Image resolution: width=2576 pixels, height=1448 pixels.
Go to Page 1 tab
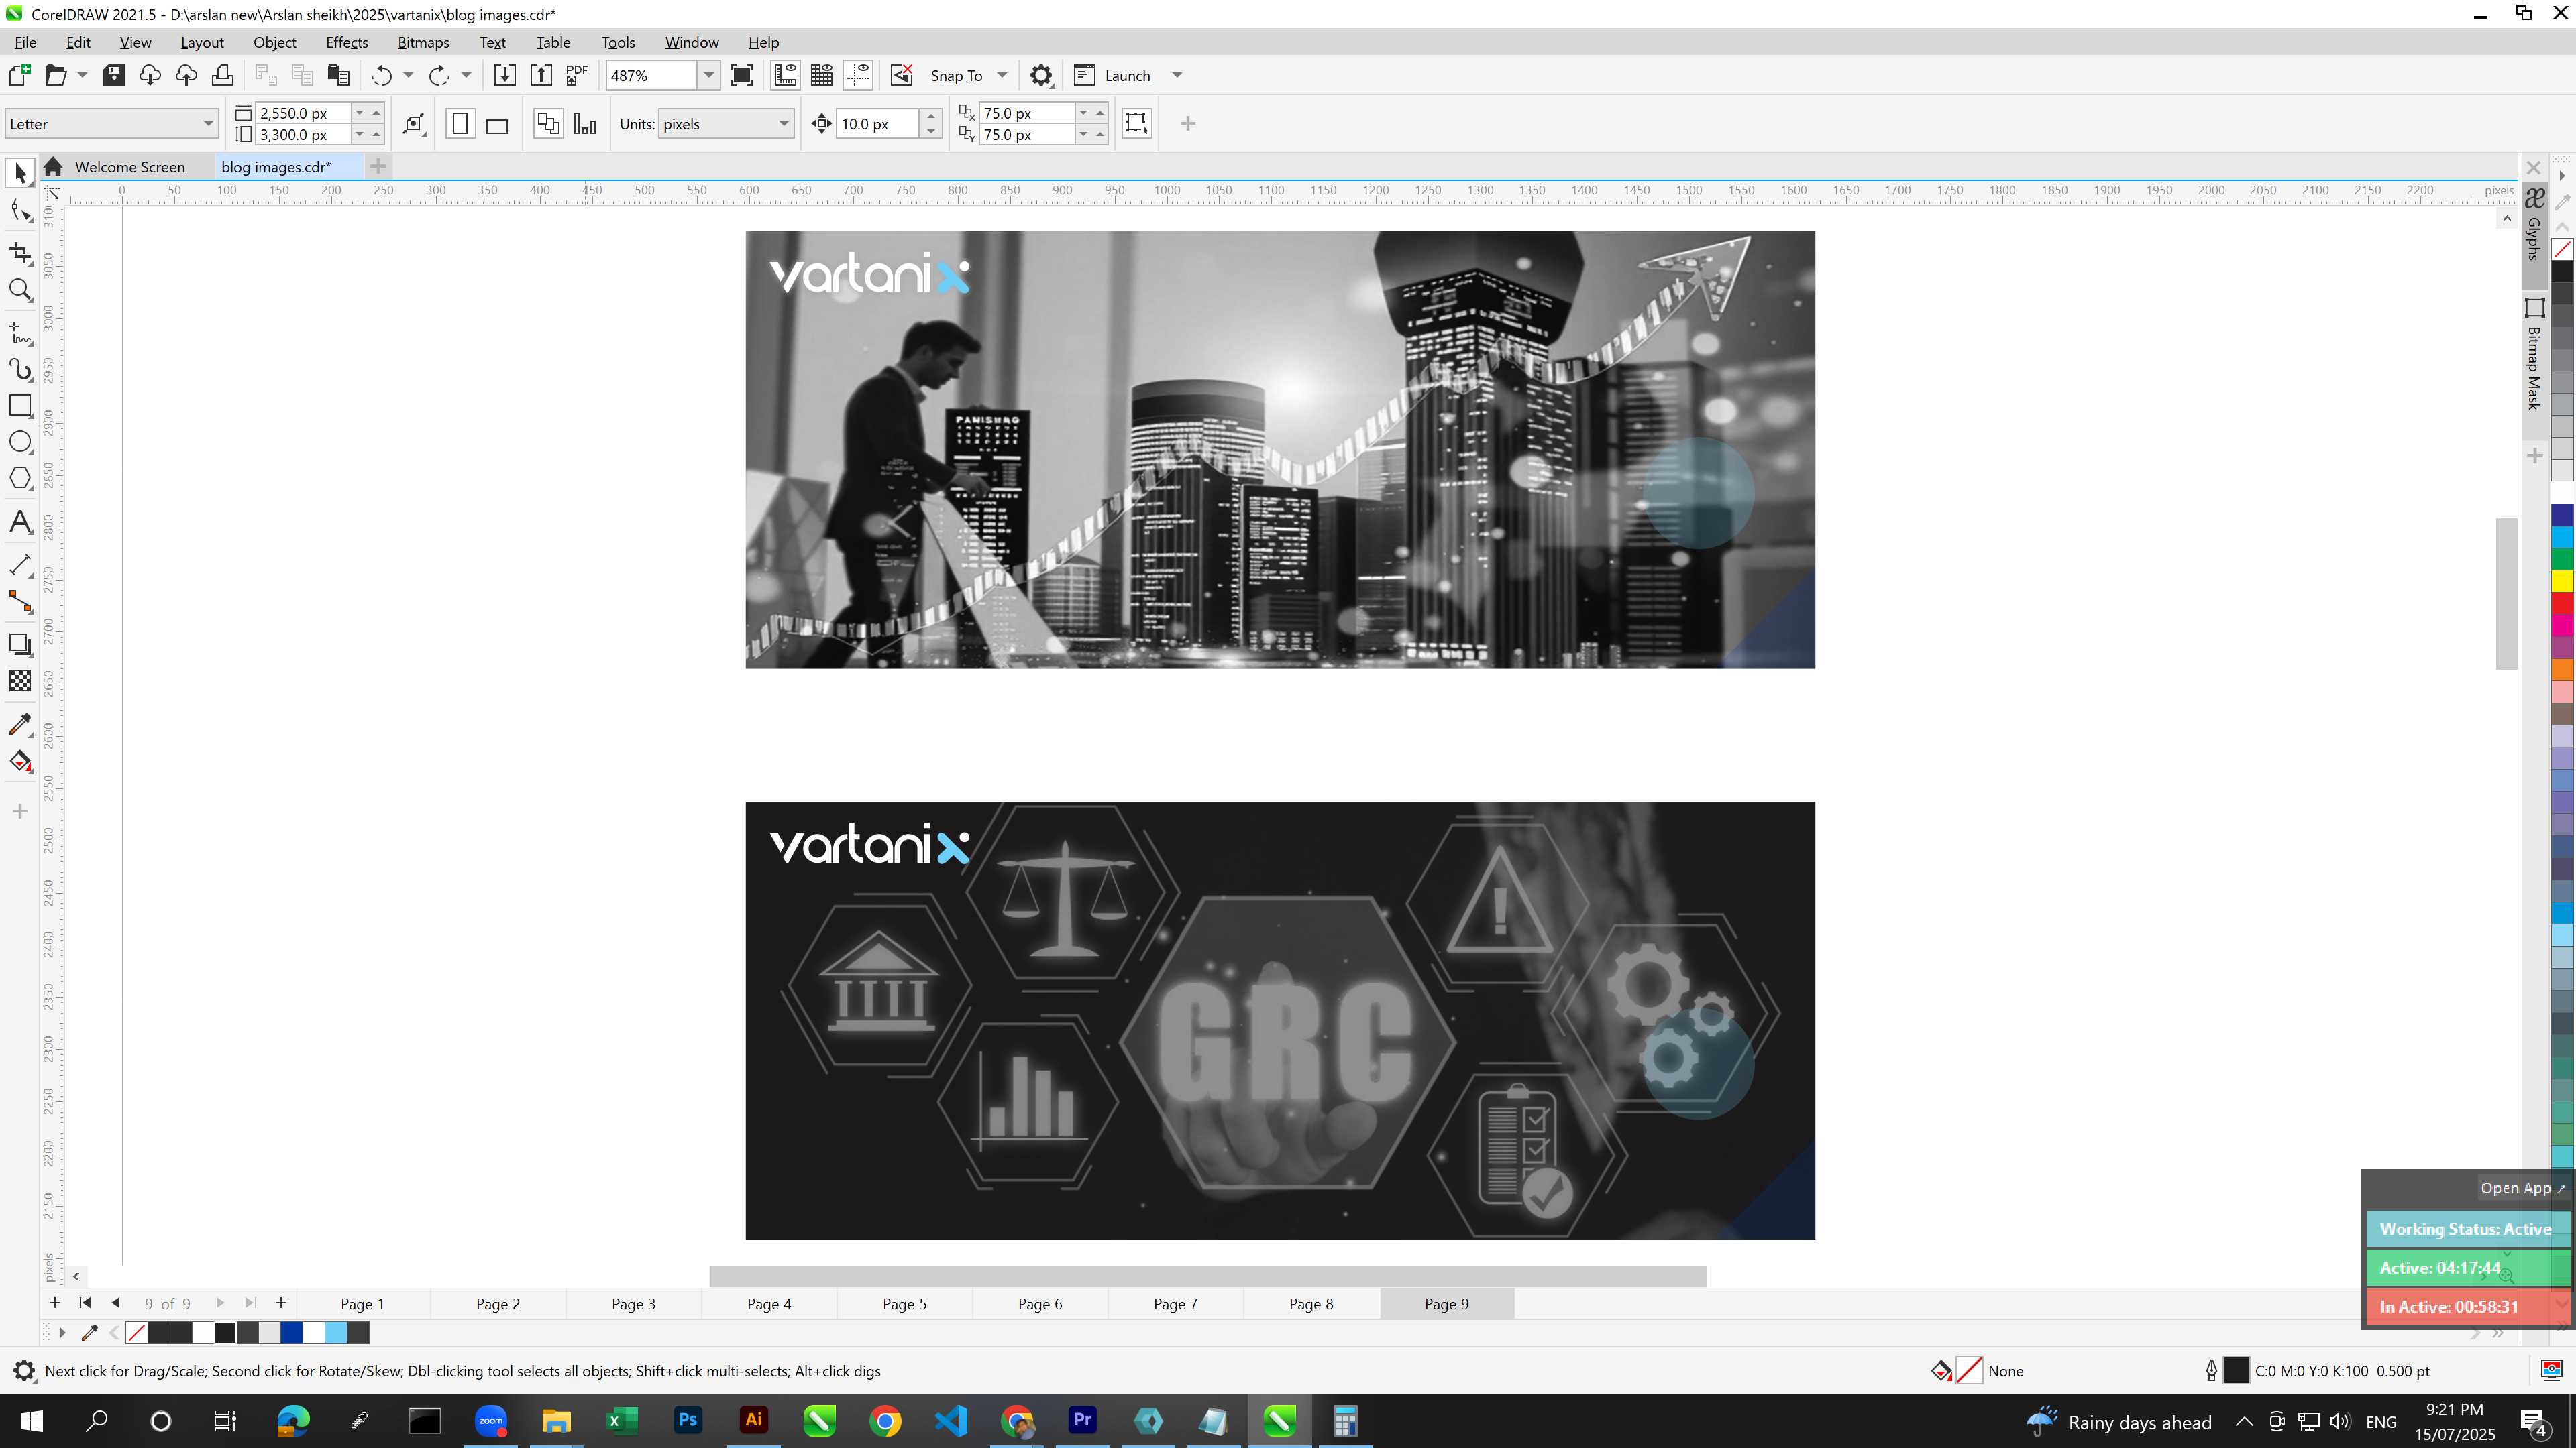362,1304
